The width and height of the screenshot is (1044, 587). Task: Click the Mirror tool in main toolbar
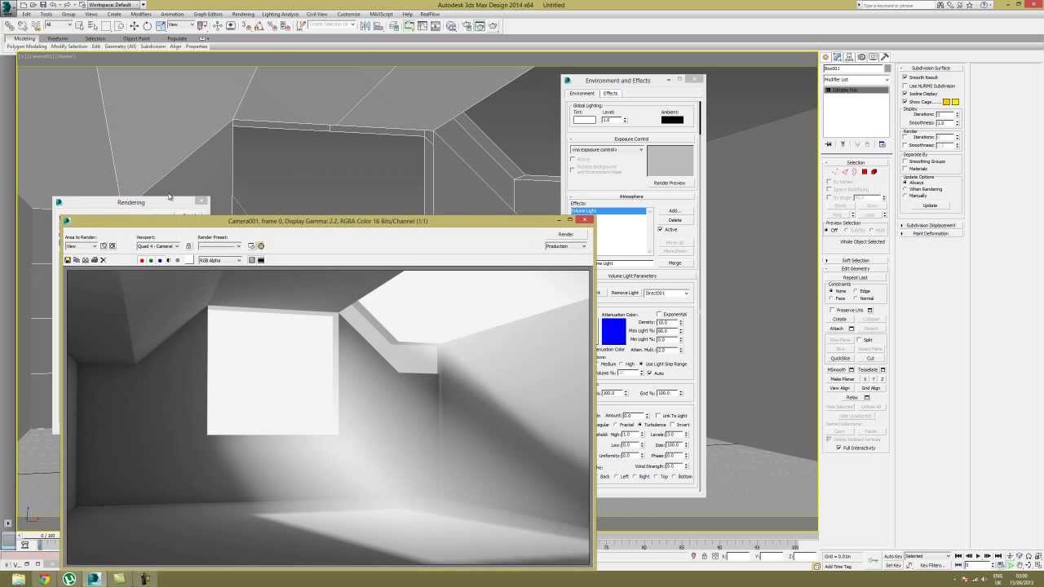point(365,25)
